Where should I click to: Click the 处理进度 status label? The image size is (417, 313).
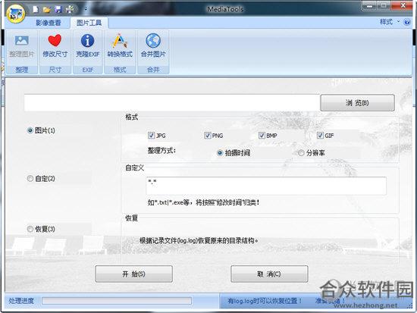point(21,301)
